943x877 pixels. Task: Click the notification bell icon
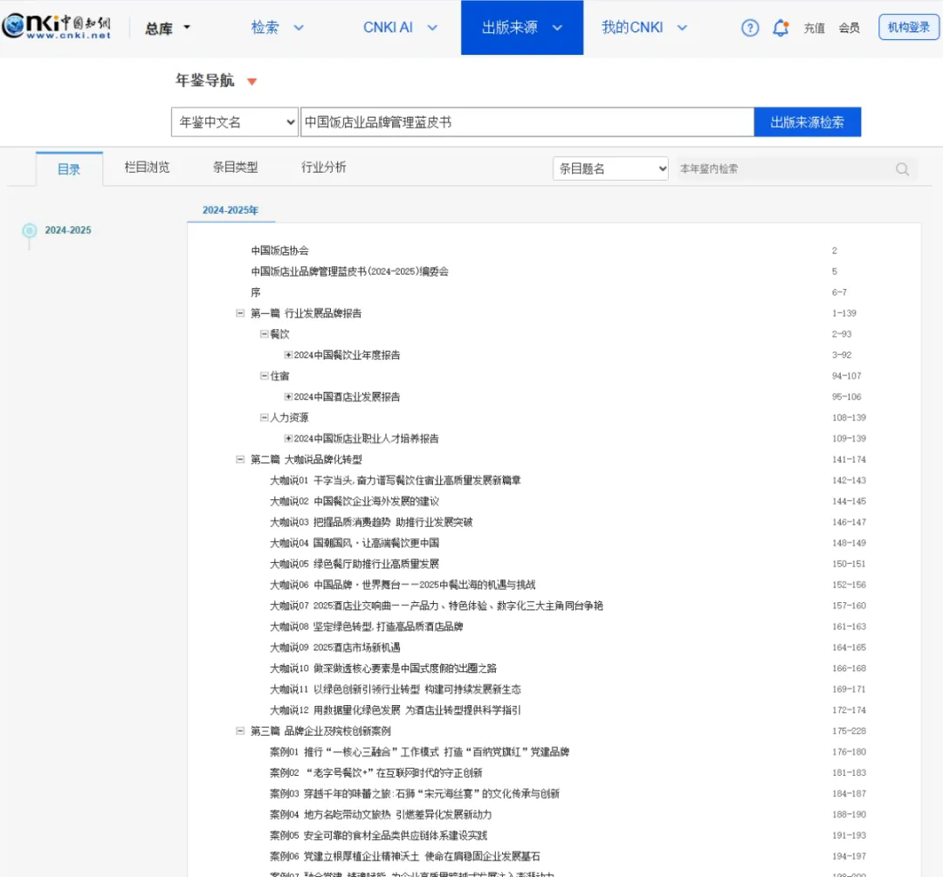(781, 27)
